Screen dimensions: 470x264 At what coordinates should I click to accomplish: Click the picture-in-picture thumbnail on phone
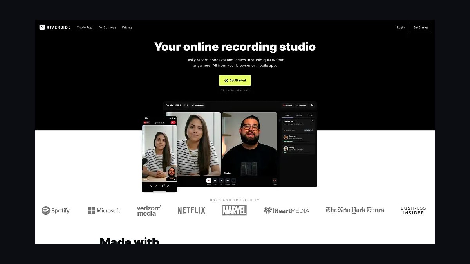[172, 174]
